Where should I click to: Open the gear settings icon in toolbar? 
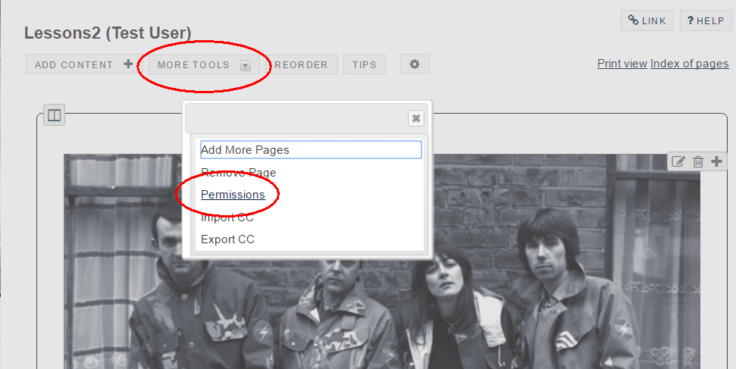(x=415, y=64)
